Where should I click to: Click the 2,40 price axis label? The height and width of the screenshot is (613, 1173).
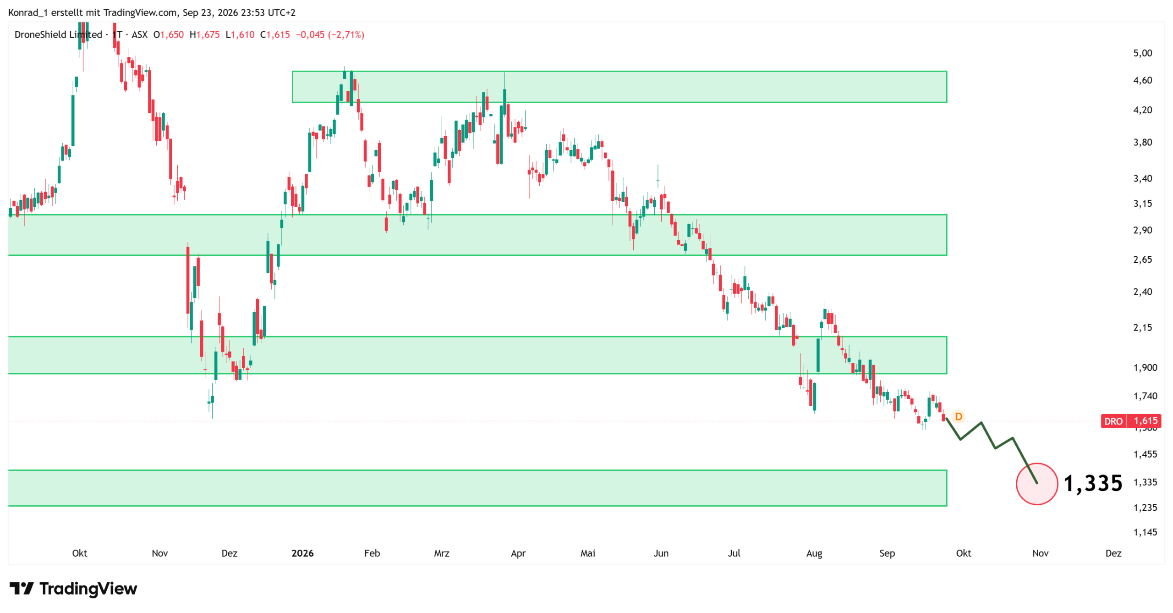point(1142,292)
